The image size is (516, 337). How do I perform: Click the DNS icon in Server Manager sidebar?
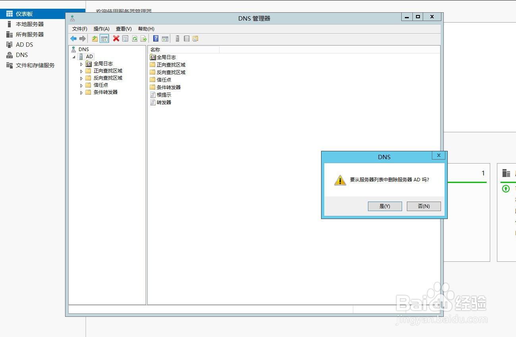[10, 55]
